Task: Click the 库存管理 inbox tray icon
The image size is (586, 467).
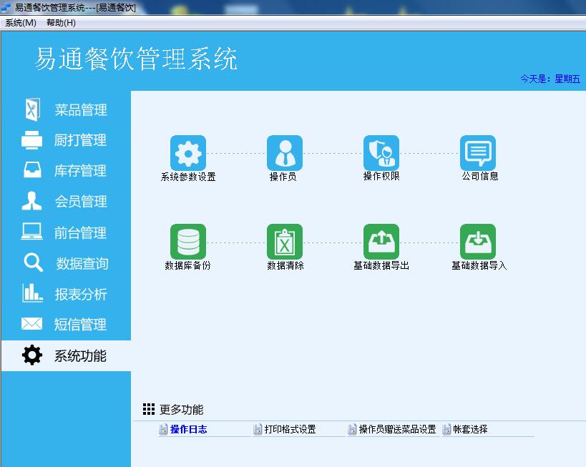Action: click(x=32, y=170)
